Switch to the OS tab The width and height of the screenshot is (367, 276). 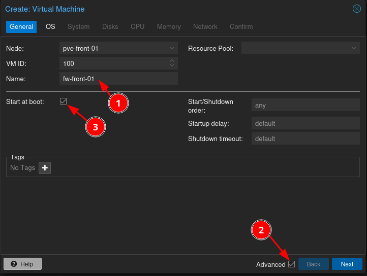(50, 26)
